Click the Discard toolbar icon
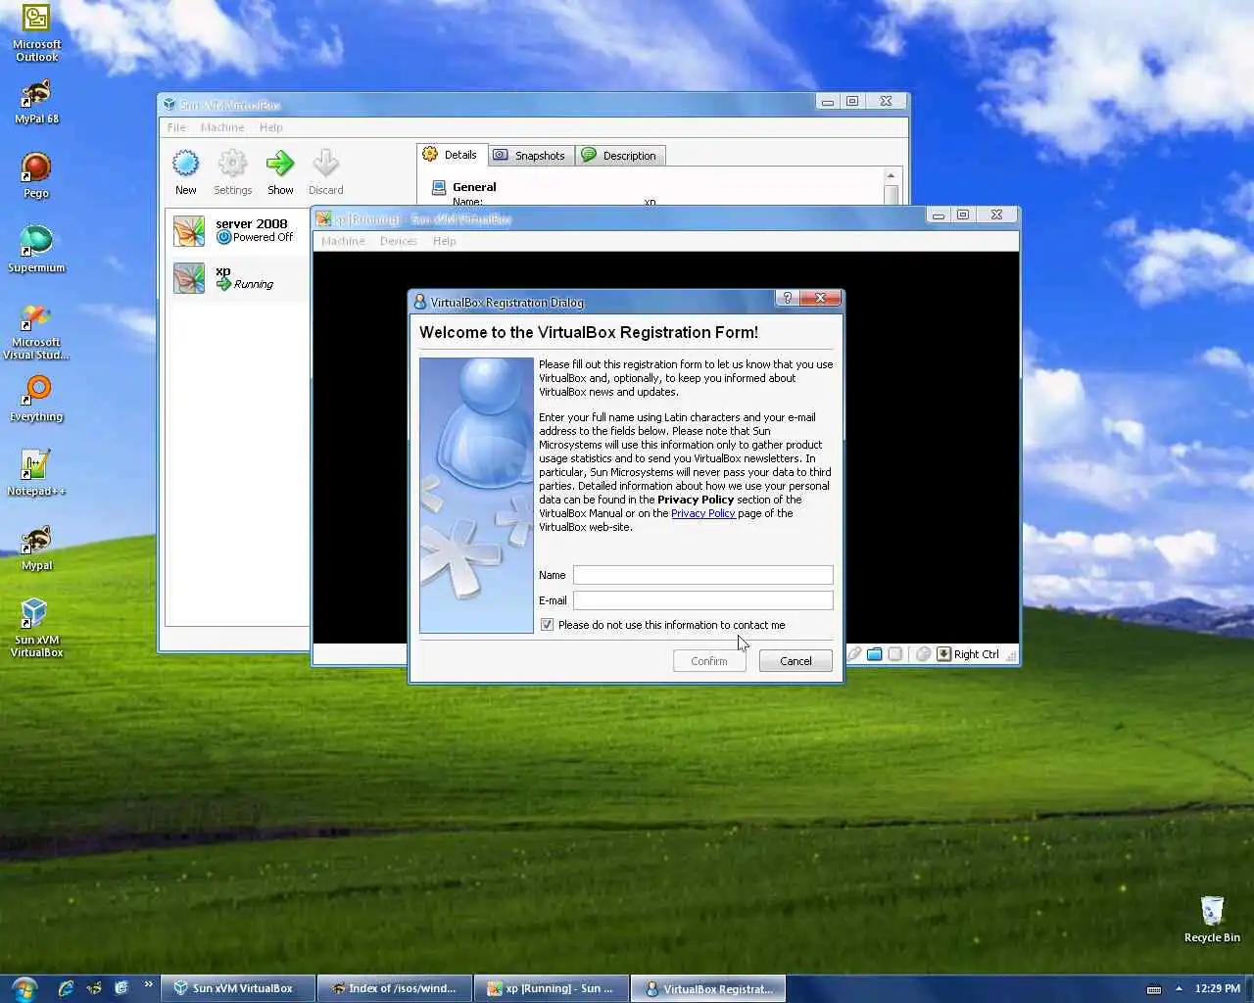 point(325,171)
